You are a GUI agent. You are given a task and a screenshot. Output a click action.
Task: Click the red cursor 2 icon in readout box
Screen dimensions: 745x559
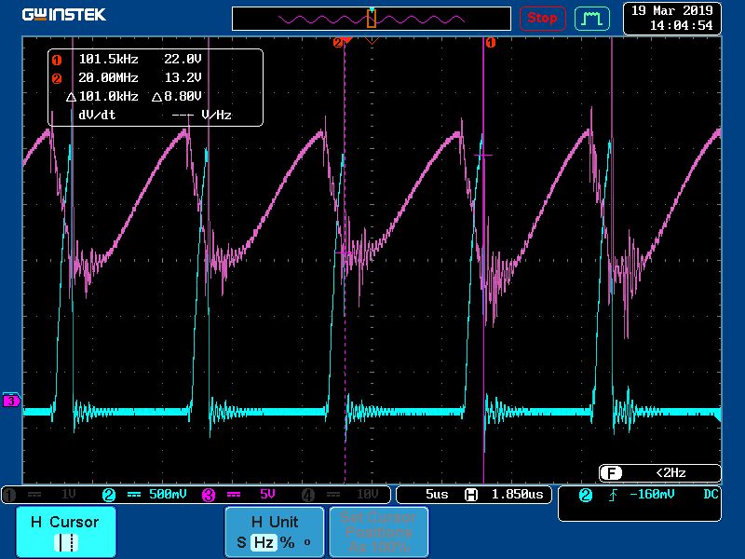point(57,78)
